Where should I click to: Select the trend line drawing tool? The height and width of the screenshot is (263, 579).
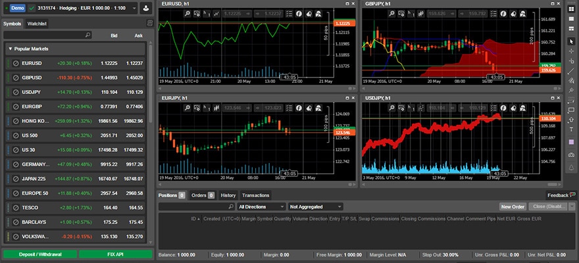pyautogui.click(x=571, y=71)
